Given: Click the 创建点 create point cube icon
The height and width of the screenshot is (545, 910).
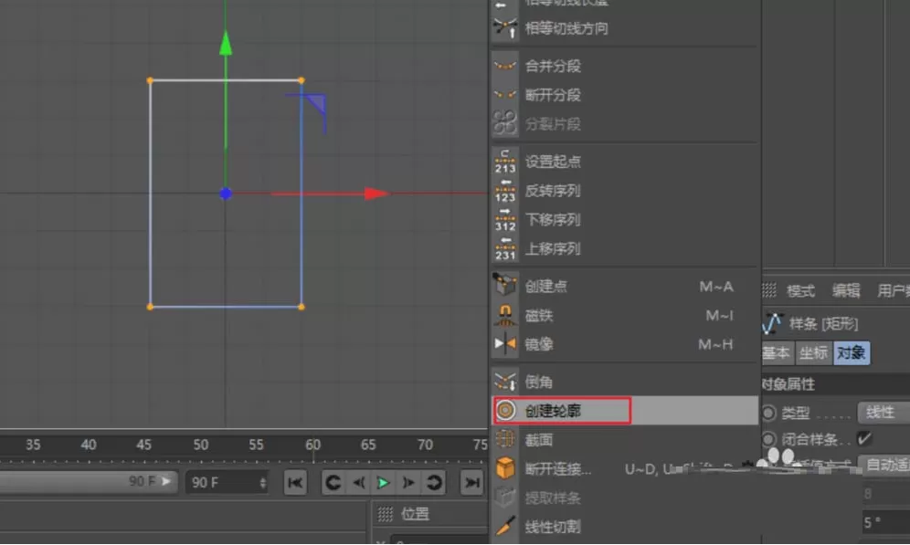Looking at the screenshot, I should [x=505, y=285].
